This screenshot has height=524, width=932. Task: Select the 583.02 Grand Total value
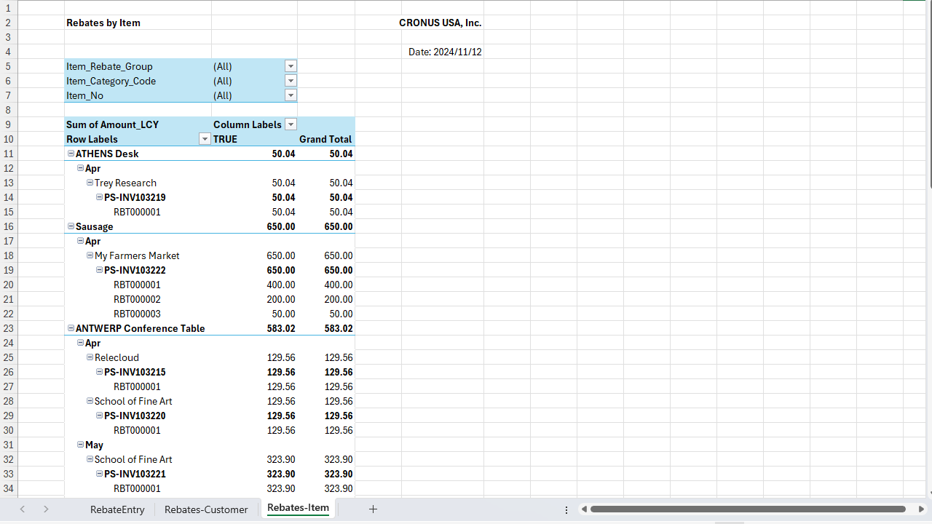click(x=326, y=328)
